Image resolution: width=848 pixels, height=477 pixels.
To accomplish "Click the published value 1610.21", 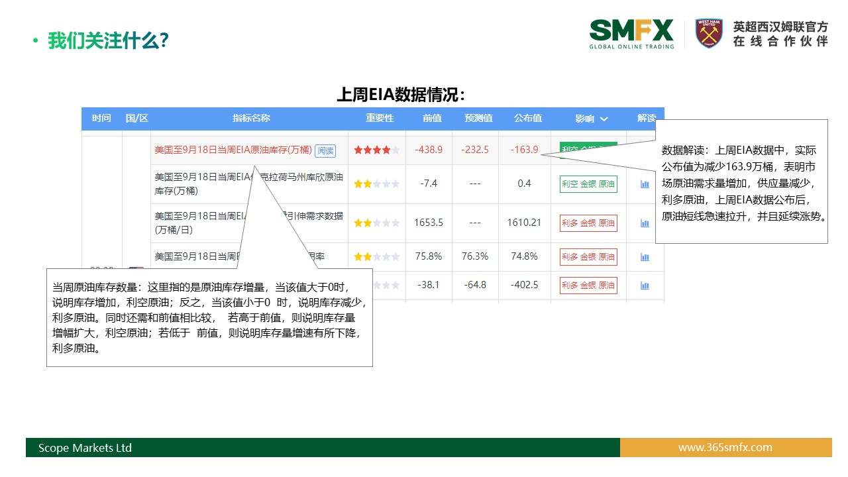I will click(524, 223).
